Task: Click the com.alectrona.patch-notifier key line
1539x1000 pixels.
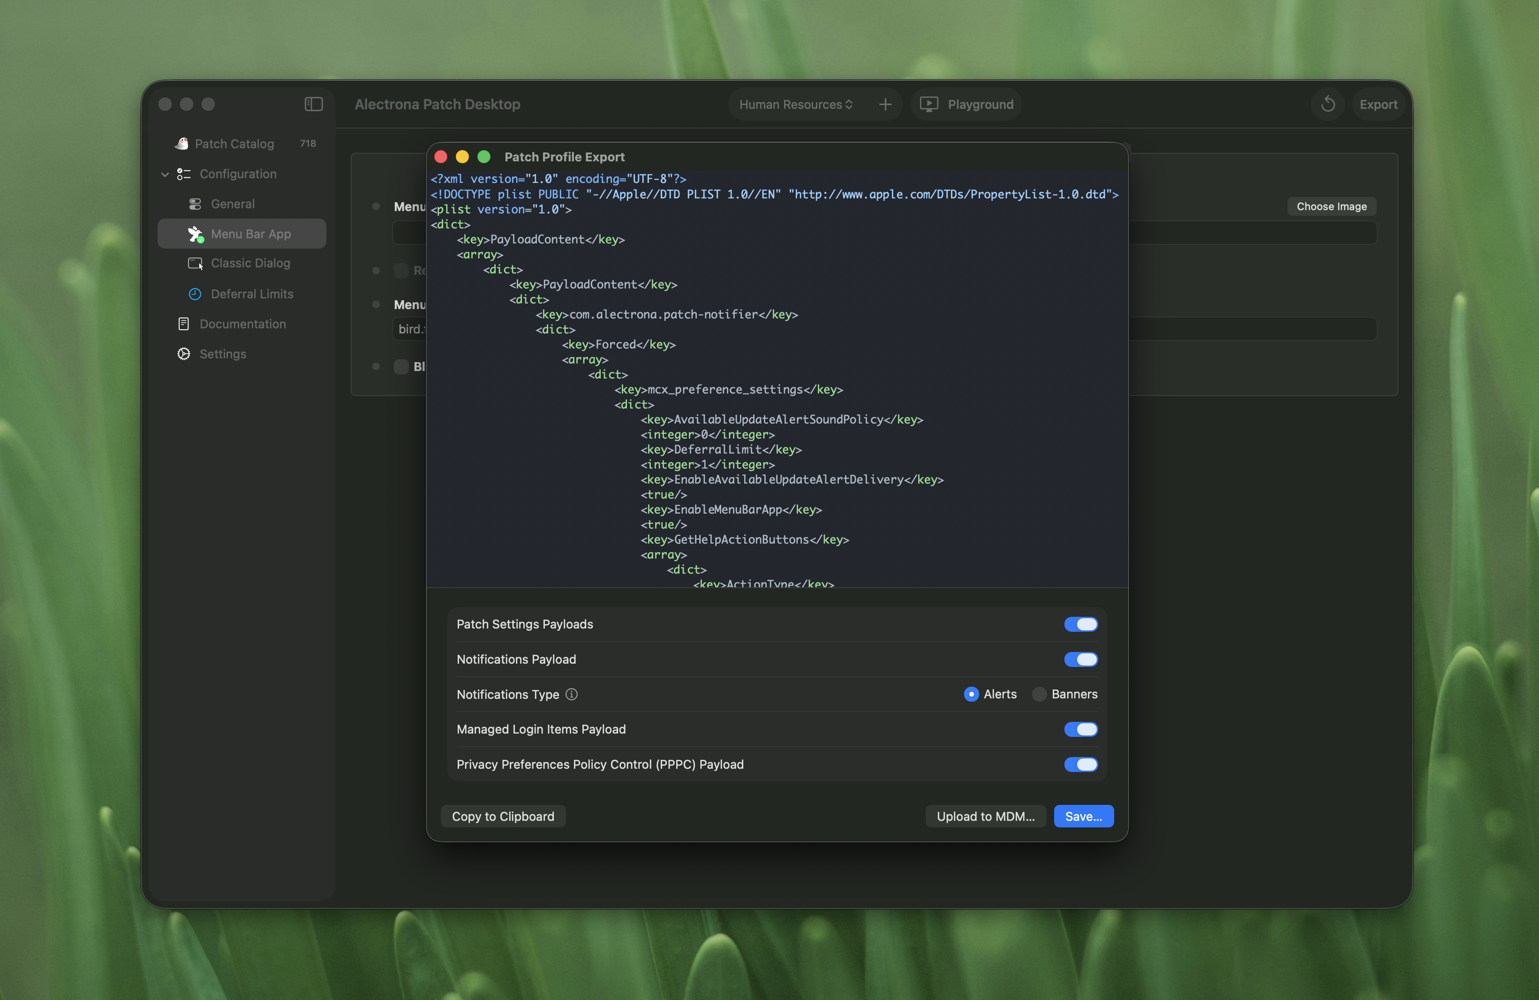Action: tap(667, 314)
